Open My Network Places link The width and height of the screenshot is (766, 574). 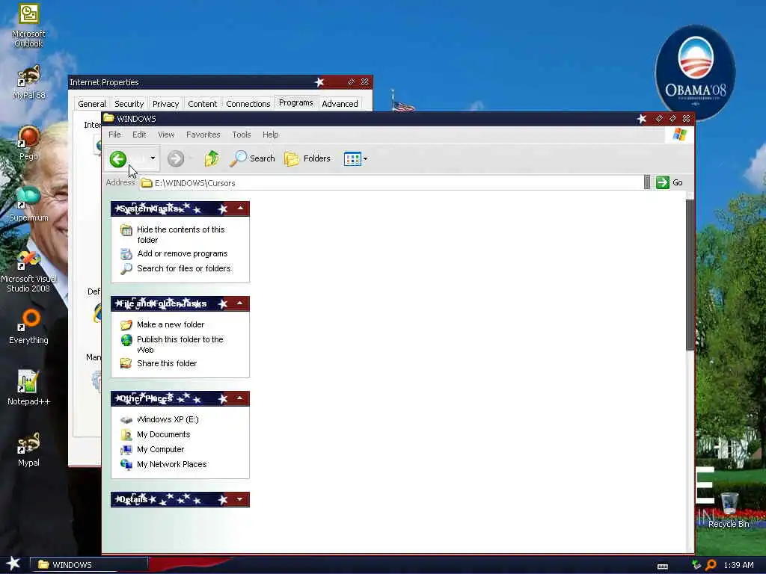click(x=171, y=465)
